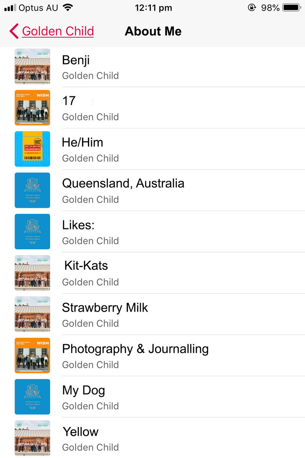This screenshot has width=305, height=458.
Task: Tap the 12:11 pm clock
Action: 153,7
